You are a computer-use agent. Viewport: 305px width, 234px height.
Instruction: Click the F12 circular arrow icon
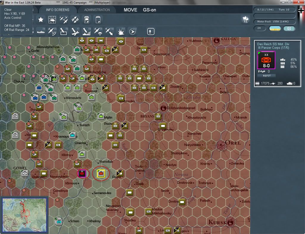pos(133,32)
